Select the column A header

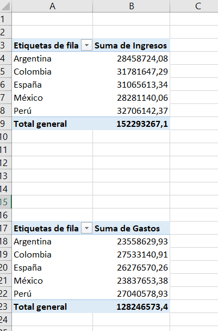52,6
